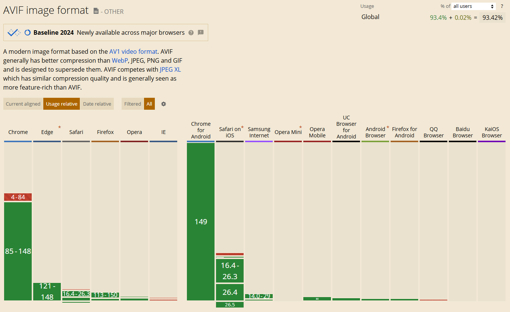Open the WebP link

pos(120,60)
